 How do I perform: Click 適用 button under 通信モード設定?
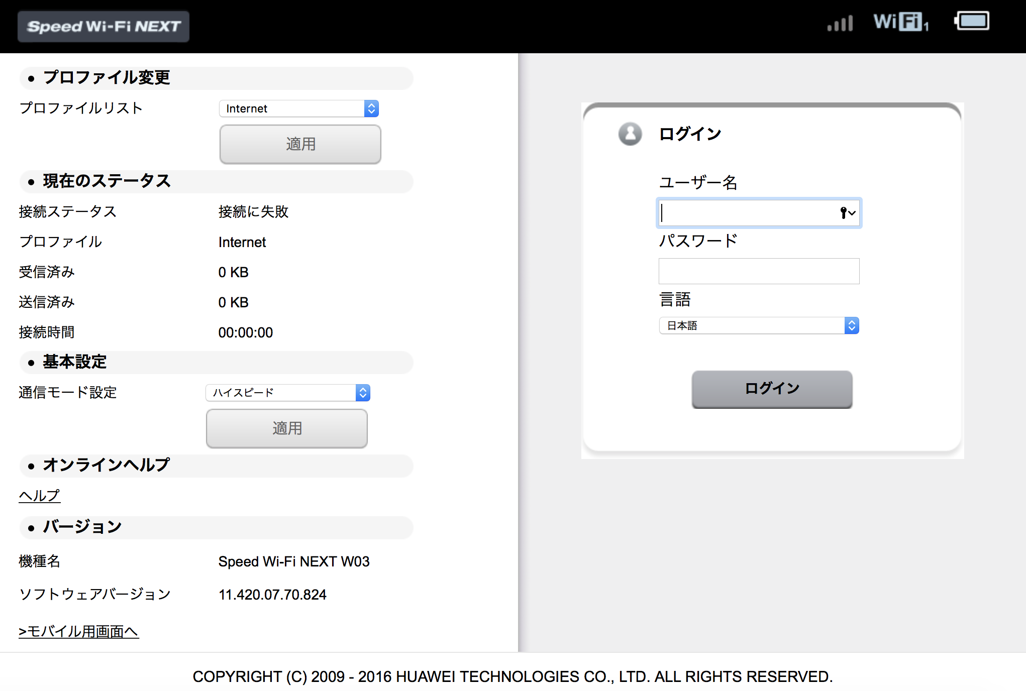(286, 428)
